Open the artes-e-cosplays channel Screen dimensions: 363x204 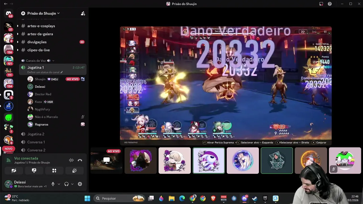pos(41,26)
